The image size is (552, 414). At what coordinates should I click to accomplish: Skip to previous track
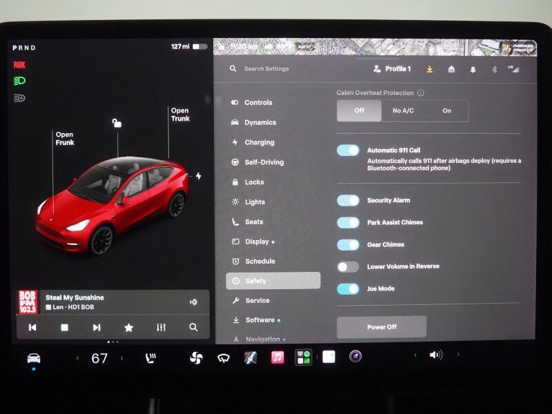coord(32,327)
